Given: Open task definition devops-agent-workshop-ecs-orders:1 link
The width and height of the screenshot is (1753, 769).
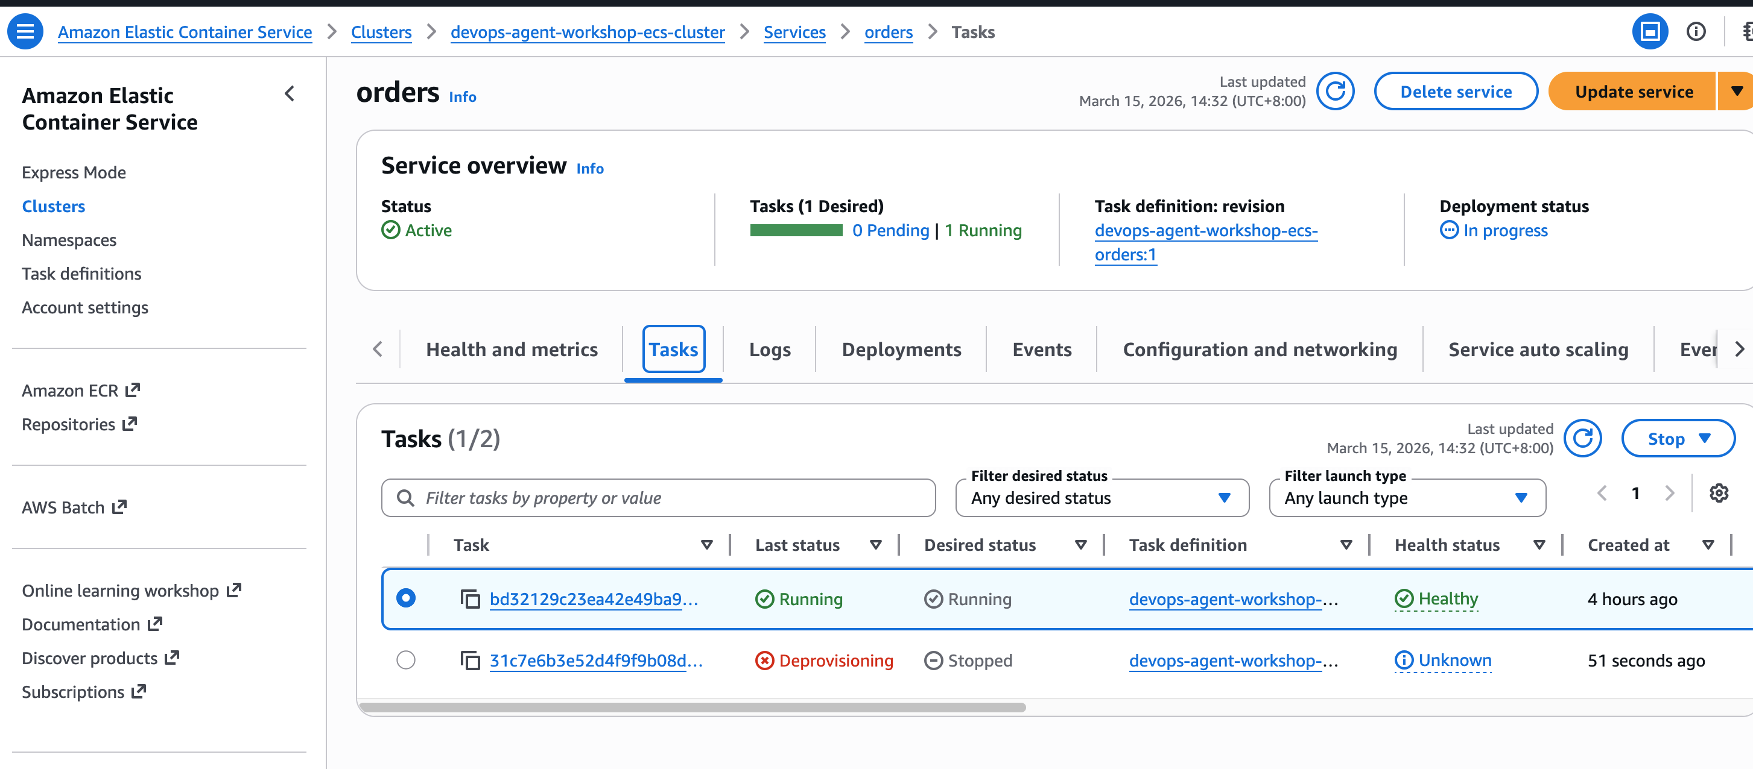Looking at the screenshot, I should click(1205, 242).
